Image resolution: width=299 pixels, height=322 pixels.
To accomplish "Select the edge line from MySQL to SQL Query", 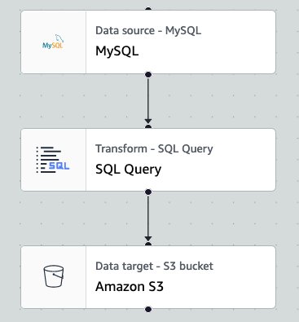I will [x=148, y=98].
